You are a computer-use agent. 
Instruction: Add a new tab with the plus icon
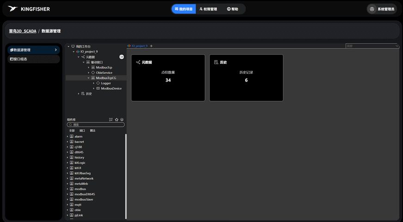151,46
